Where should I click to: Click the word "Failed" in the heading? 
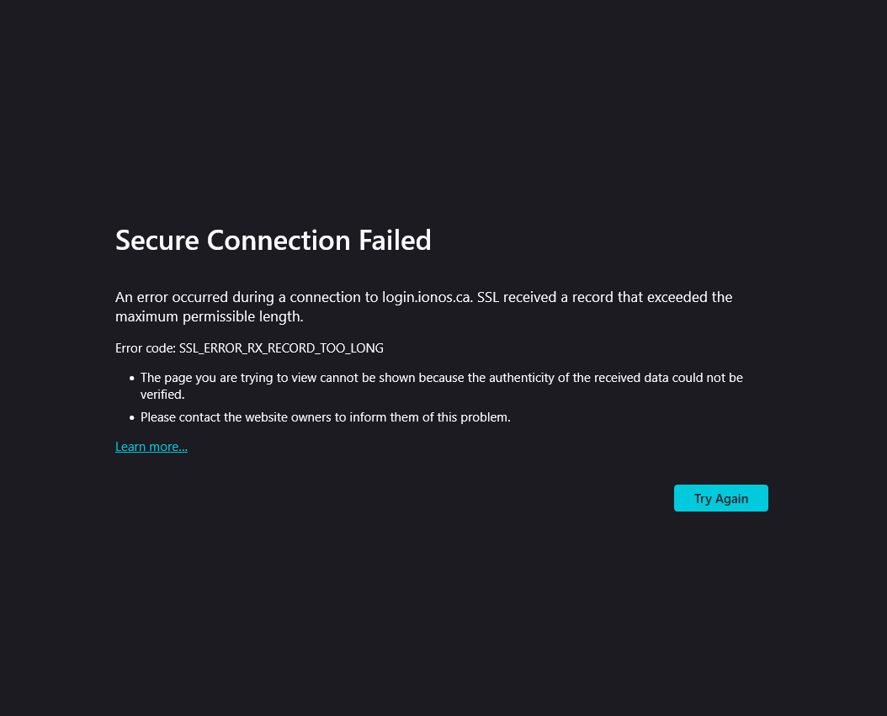(395, 241)
